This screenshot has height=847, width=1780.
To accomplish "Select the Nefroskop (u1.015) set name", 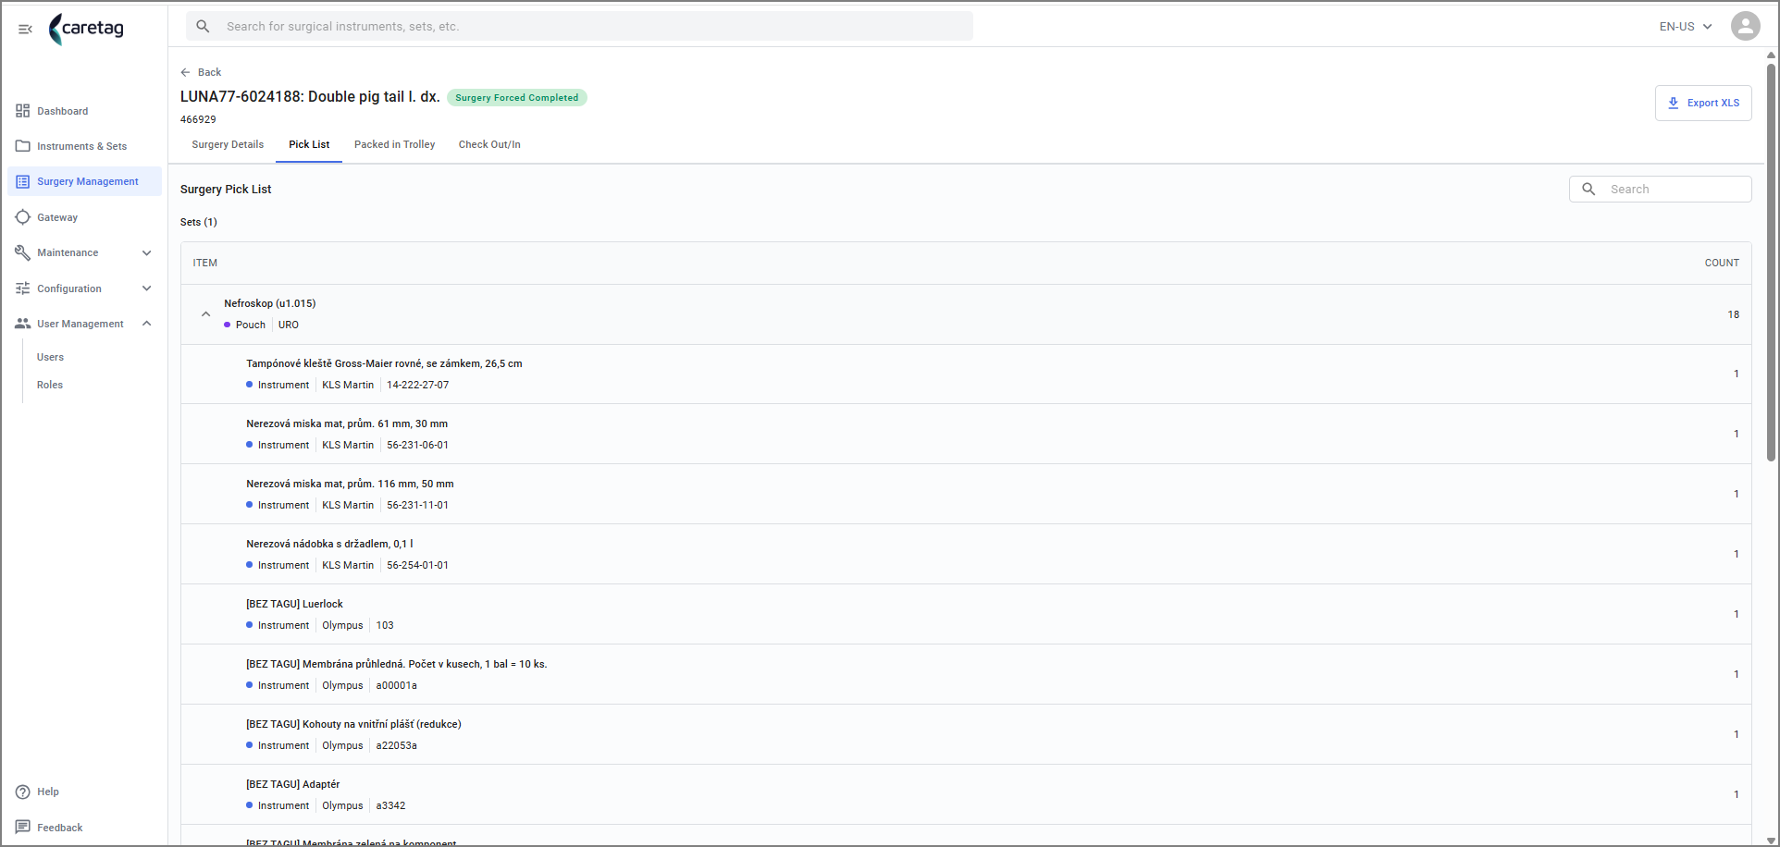I will (269, 303).
